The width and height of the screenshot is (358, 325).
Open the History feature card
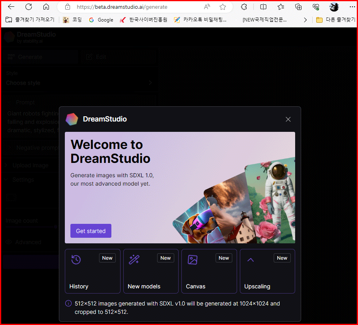(x=92, y=271)
